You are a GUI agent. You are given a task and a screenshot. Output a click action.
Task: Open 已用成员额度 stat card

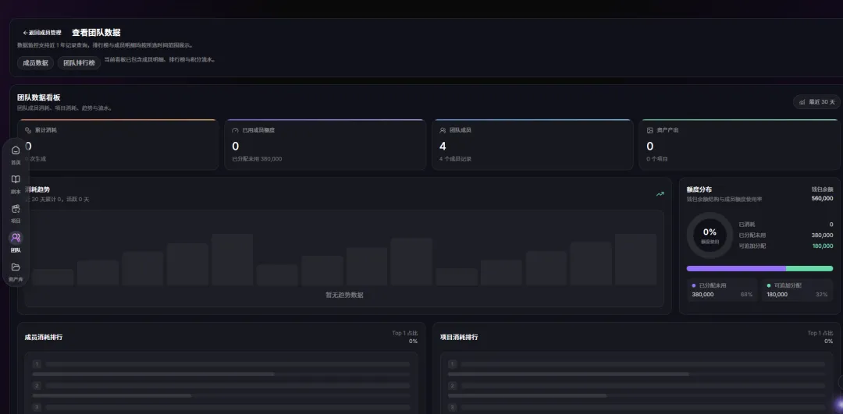325,144
